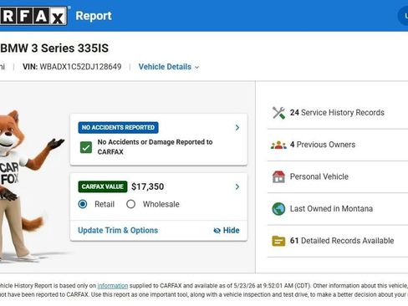Image resolution: width=408 pixels, height=306 pixels.
Task: Click 'BMW 3 Series 335IS' heading
Action: pyautogui.click(x=54, y=48)
